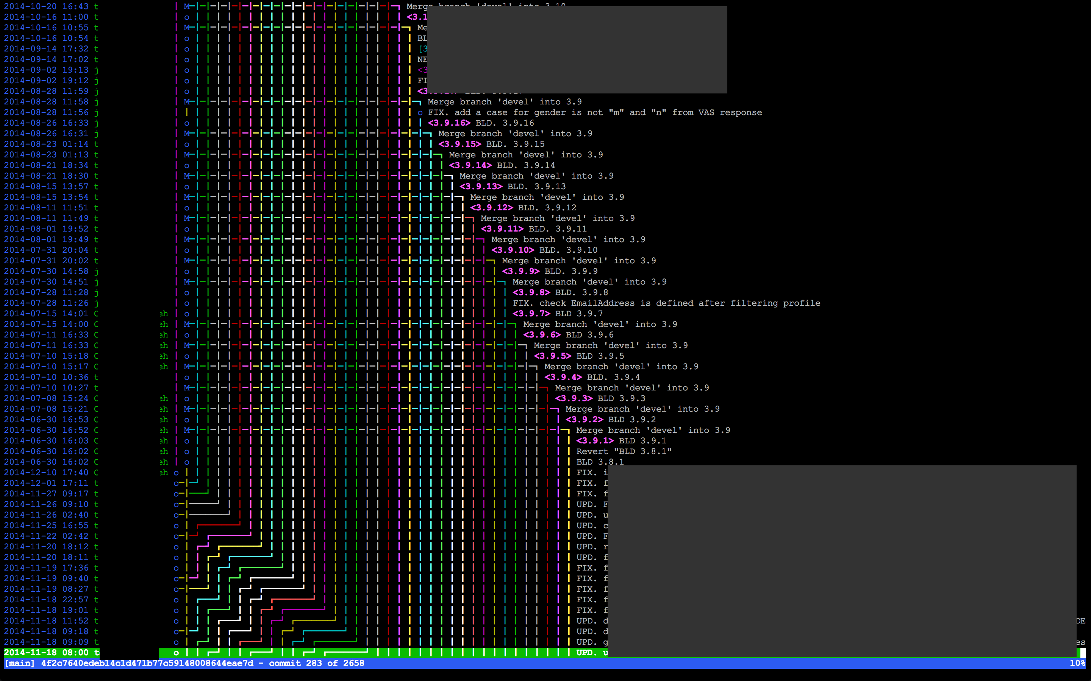Select date 2014-11-27 09:17 row
1091x681 pixels.
click(x=46, y=494)
